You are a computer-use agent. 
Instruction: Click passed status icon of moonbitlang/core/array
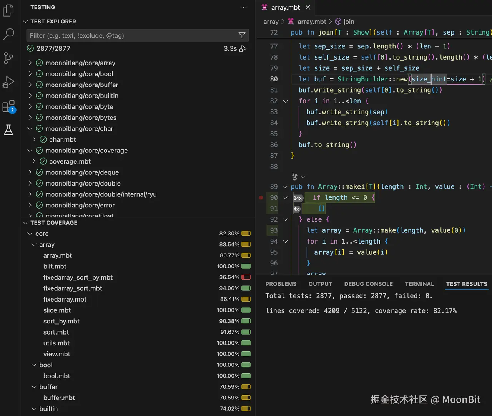click(39, 63)
